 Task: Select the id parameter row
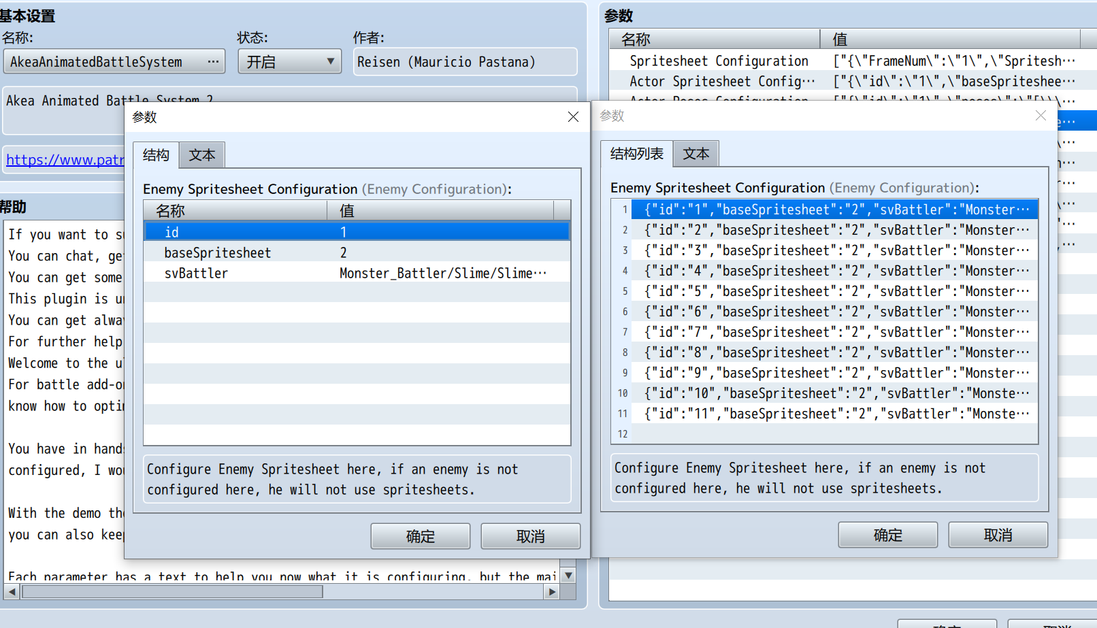[x=357, y=232]
